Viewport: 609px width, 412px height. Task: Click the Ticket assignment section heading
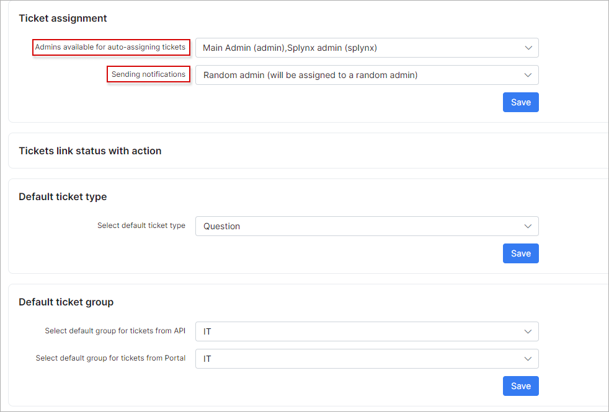(x=63, y=18)
